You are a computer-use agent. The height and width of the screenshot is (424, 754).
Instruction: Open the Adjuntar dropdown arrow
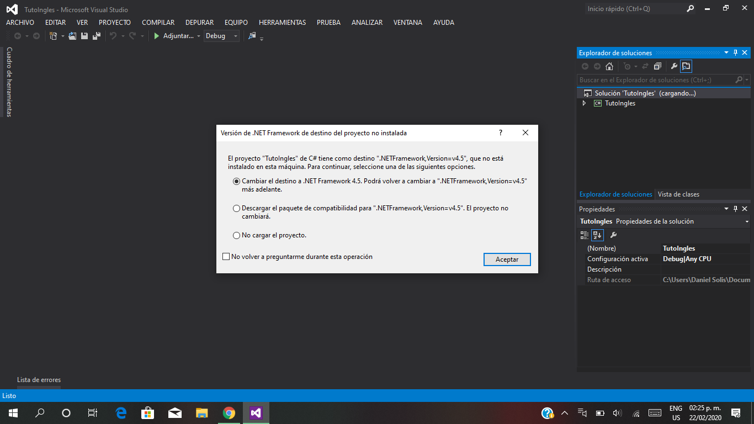(x=199, y=36)
